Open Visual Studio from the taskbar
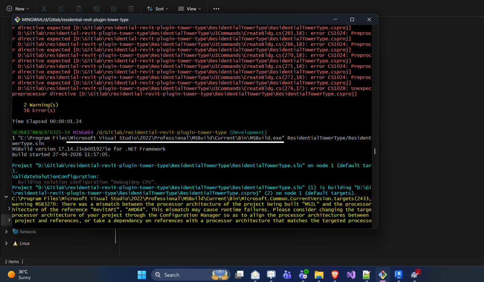The height and width of the screenshot is (282, 484). (x=351, y=275)
